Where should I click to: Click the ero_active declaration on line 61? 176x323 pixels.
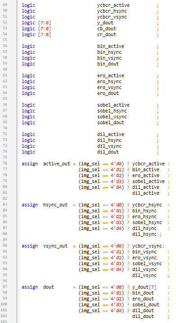(111, 75)
